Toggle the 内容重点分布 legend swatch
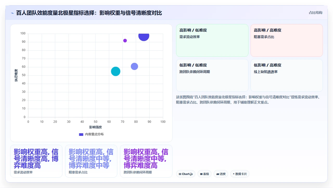The width and height of the screenshot is (333, 188). (81, 134)
